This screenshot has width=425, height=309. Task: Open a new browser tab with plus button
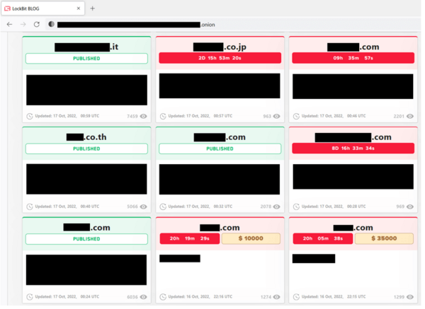(92, 8)
